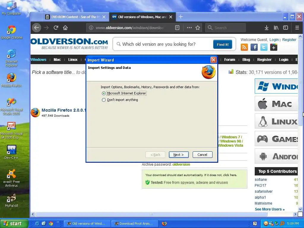The width and height of the screenshot is (304, 228).
Task: Open the Facebook icon link
Action: [x=254, y=47]
